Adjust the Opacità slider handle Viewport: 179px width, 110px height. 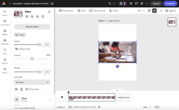pos(39,72)
